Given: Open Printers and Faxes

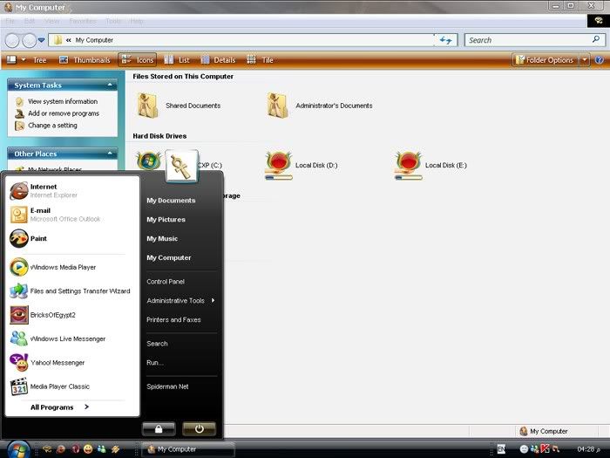Looking at the screenshot, I should point(173,319).
